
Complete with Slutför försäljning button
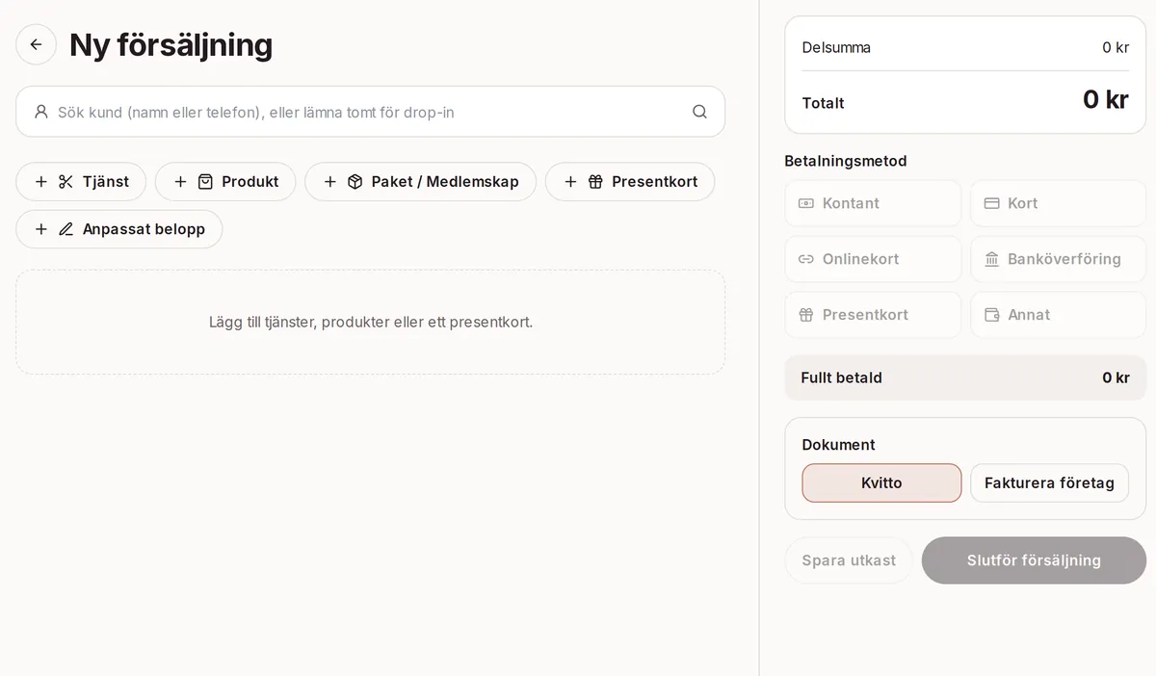[x=1034, y=560]
